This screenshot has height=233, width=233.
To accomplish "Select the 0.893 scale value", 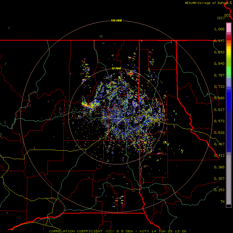I will pos(219,52).
